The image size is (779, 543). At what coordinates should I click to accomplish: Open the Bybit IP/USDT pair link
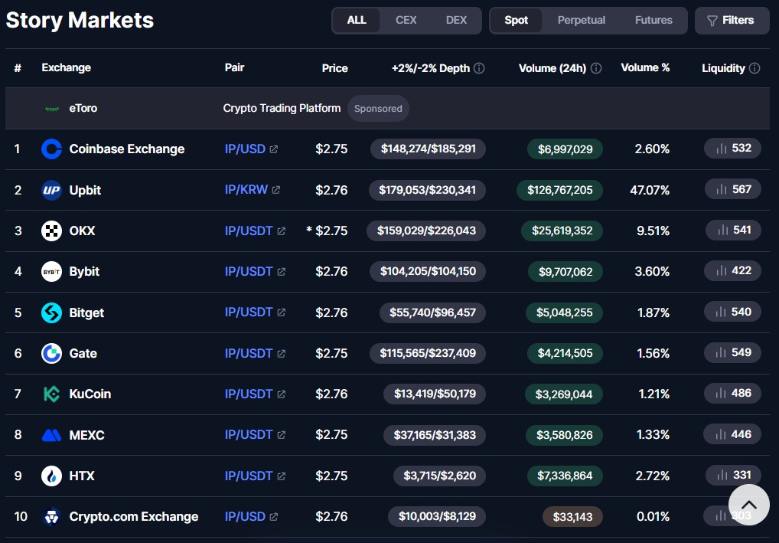tap(249, 271)
